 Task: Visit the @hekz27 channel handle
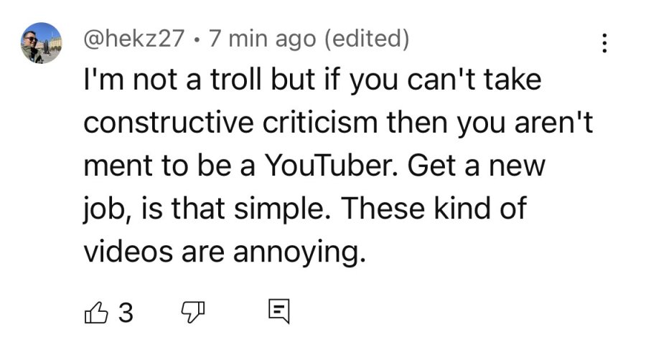134,38
